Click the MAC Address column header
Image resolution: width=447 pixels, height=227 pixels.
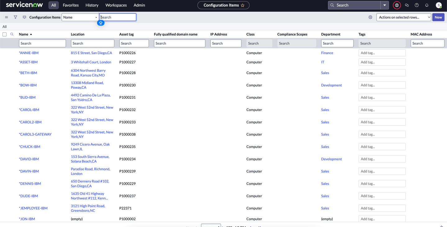tap(421, 34)
